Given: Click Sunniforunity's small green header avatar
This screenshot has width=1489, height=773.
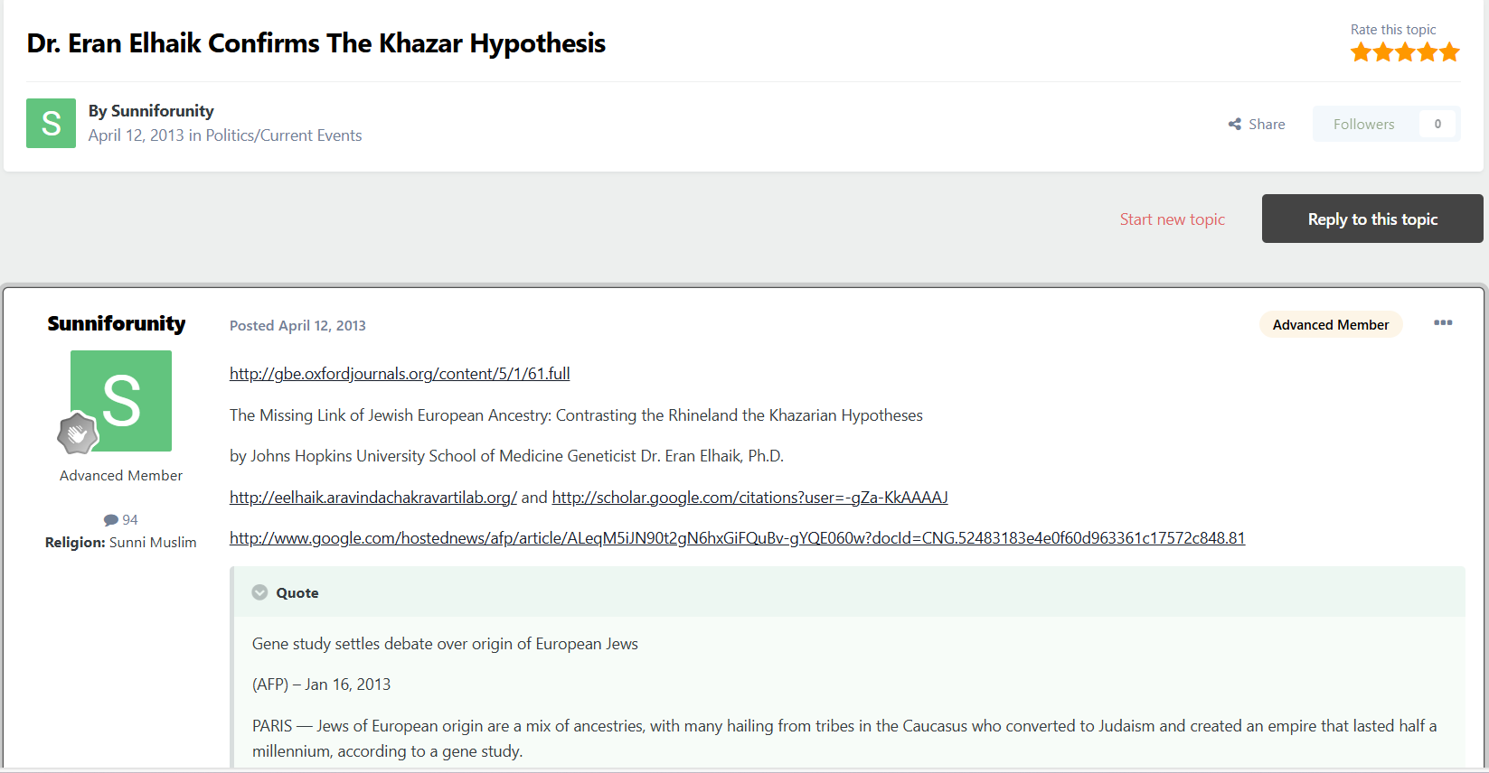Looking at the screenshot, I should point(51,123).
